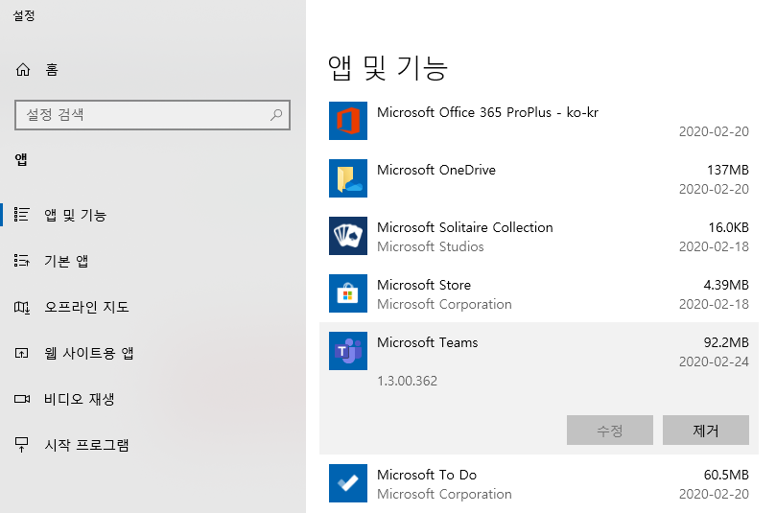The image size is (776, 513).
Task: Select Microsoft Office 365 ProPlus - ko-kr
Action: [x=487, y=112]
